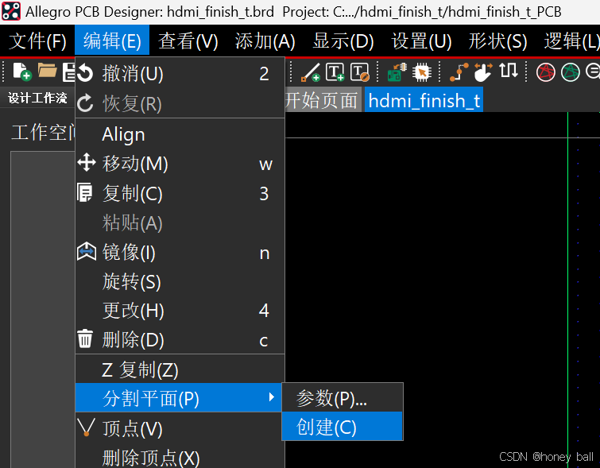The height and width of the screenshot is (468, 600).
Task: Choose 镜像(I) mirror command
Action: (x=180, y=252)
